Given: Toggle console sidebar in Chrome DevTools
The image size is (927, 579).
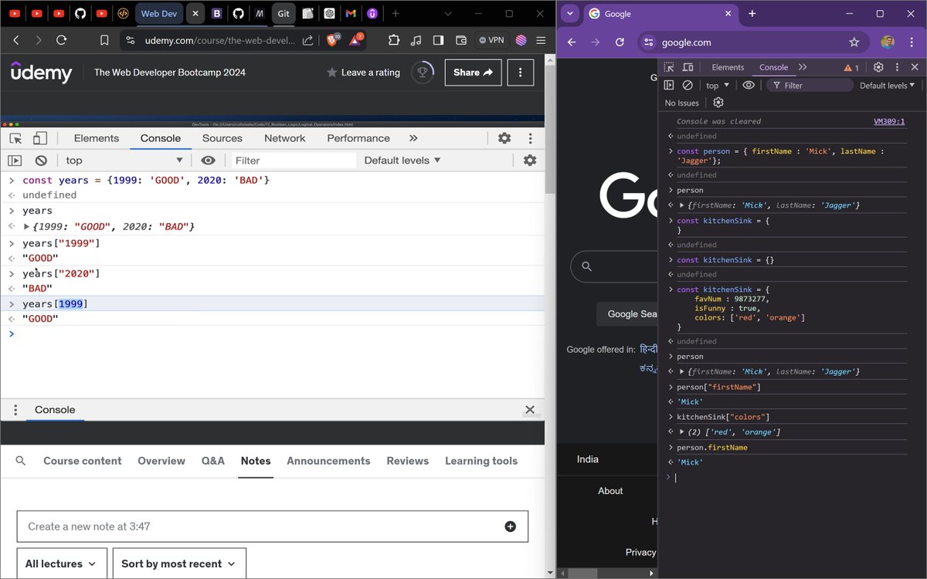Looking at the screenshot, I should tap(669, 85).
